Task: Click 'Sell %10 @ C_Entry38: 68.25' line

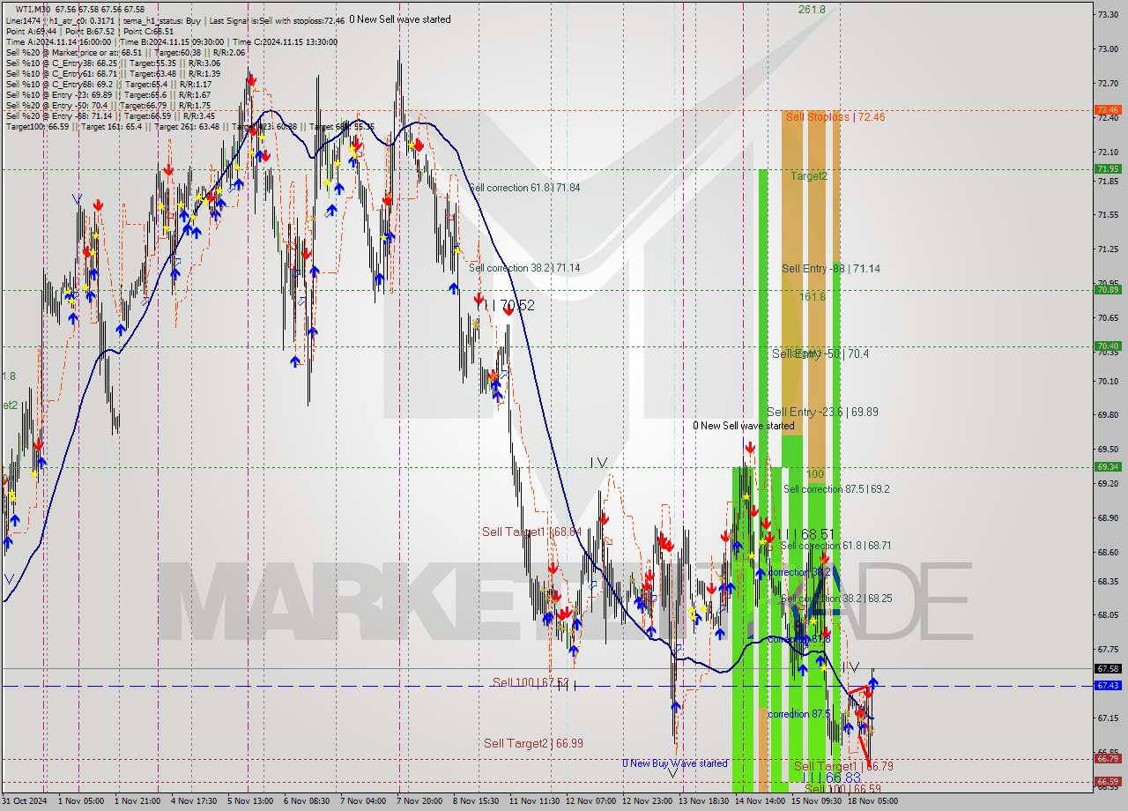Action: pos(113,63)
